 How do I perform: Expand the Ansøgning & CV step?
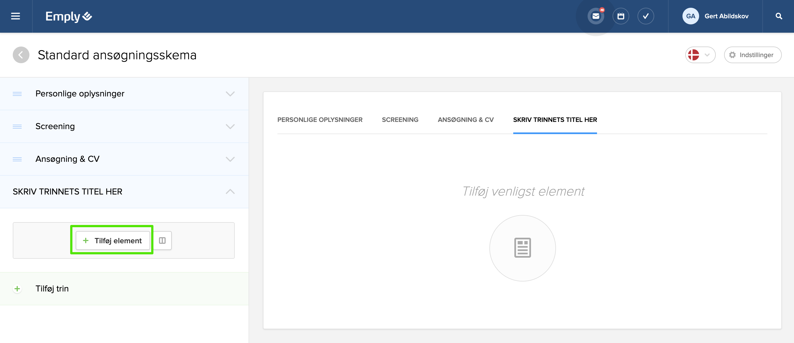pos(230,159)
